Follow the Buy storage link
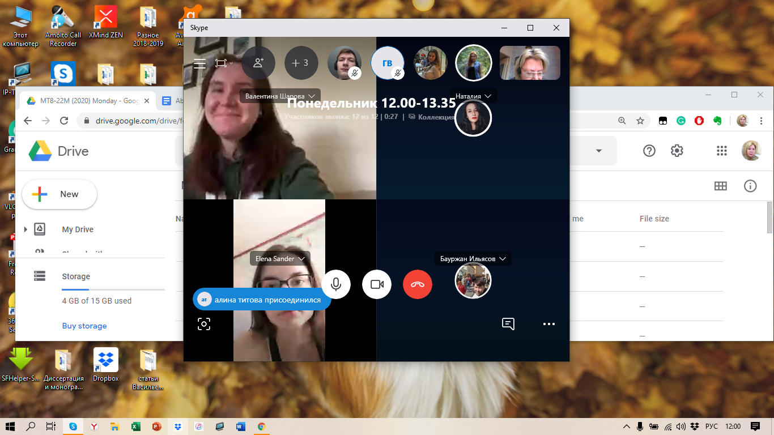 (84, 326)
